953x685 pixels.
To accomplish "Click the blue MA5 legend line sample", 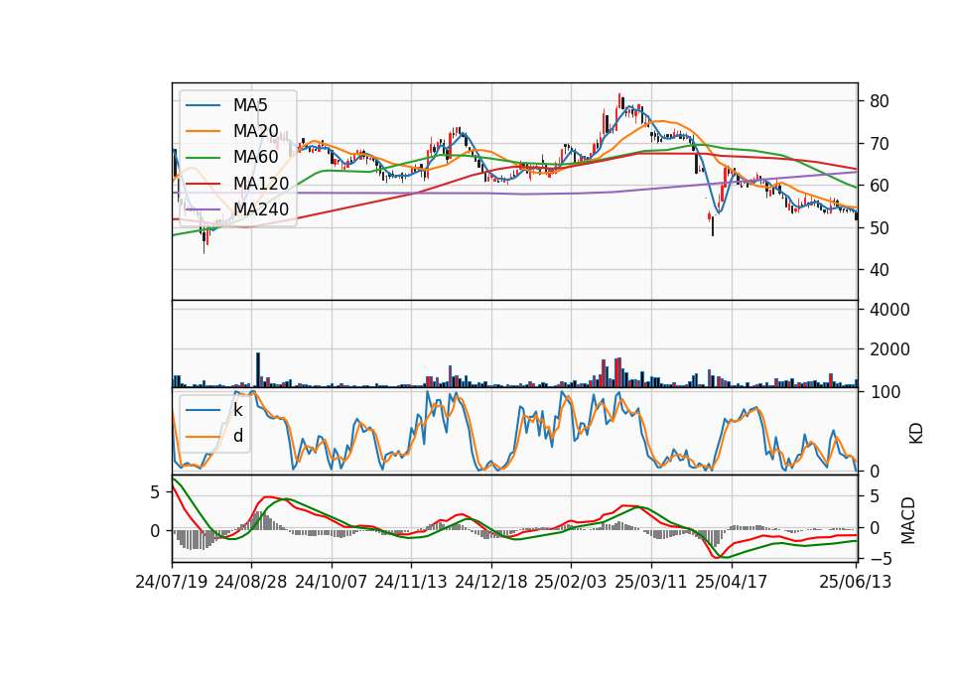I will [x=203, y=106].
